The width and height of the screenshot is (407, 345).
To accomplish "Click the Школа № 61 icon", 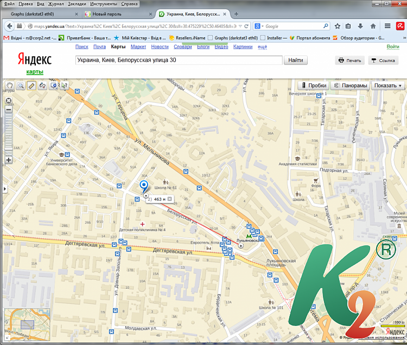I will pos(166,183).
